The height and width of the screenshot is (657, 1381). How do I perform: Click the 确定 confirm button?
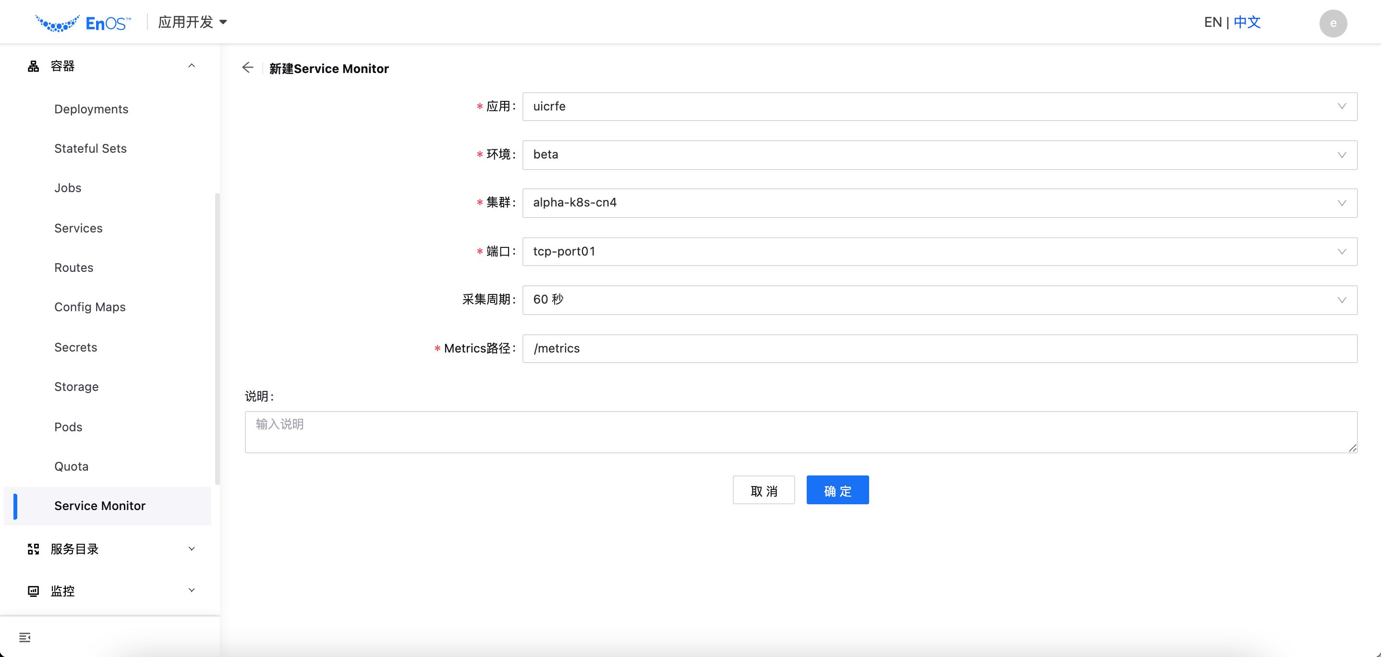tap(837, 490)
